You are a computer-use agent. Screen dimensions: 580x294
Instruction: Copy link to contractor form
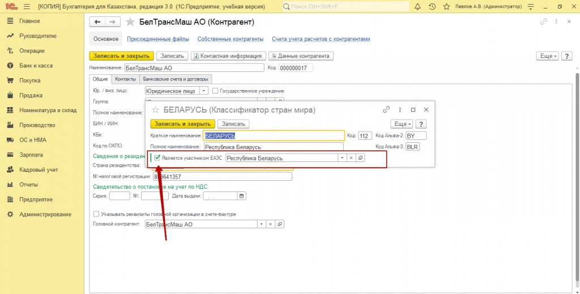point(543,22)
